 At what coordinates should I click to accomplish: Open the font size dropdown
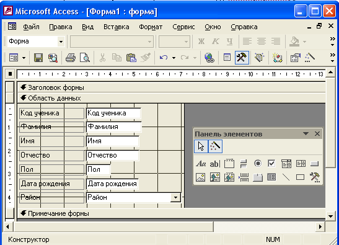186,42
